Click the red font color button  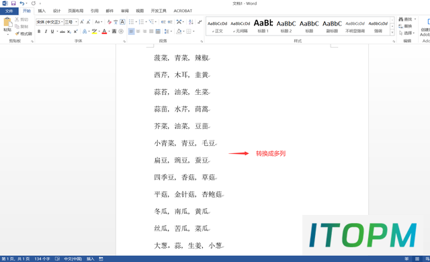coord(104,32)
